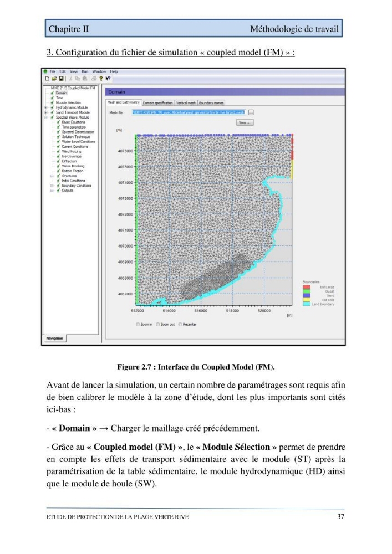Select Spectral Discretization tree item

[x=78, y=132]
